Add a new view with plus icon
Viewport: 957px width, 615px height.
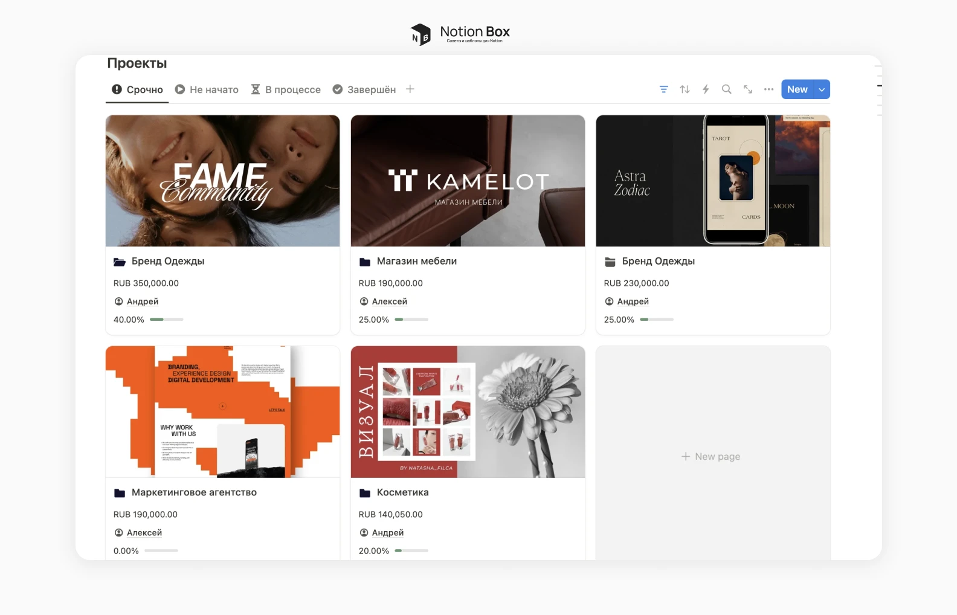[x=410, y=89]
